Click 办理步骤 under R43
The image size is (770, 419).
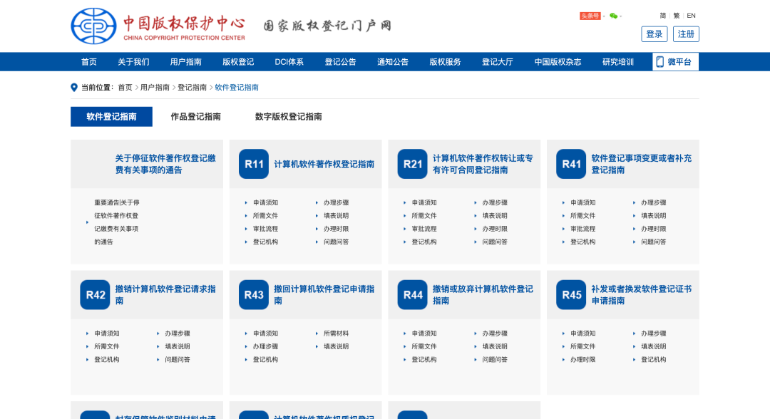click(x=265, y=346)
